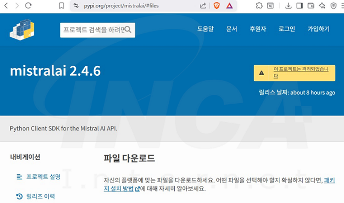Share the page using the share icon
The width and height of the screenshot is (344, 203).
tap(203, 6)
